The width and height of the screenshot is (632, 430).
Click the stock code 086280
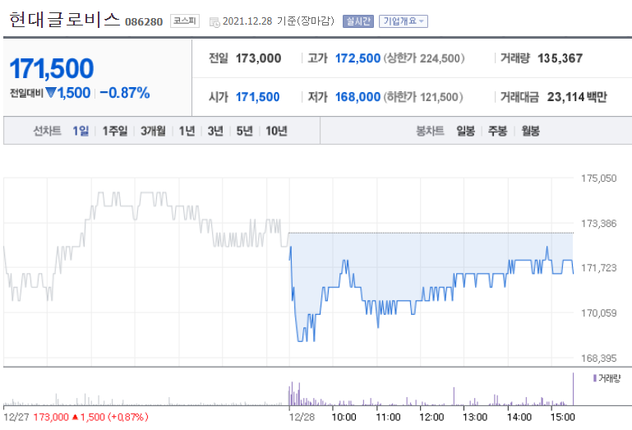pos(144,21)
